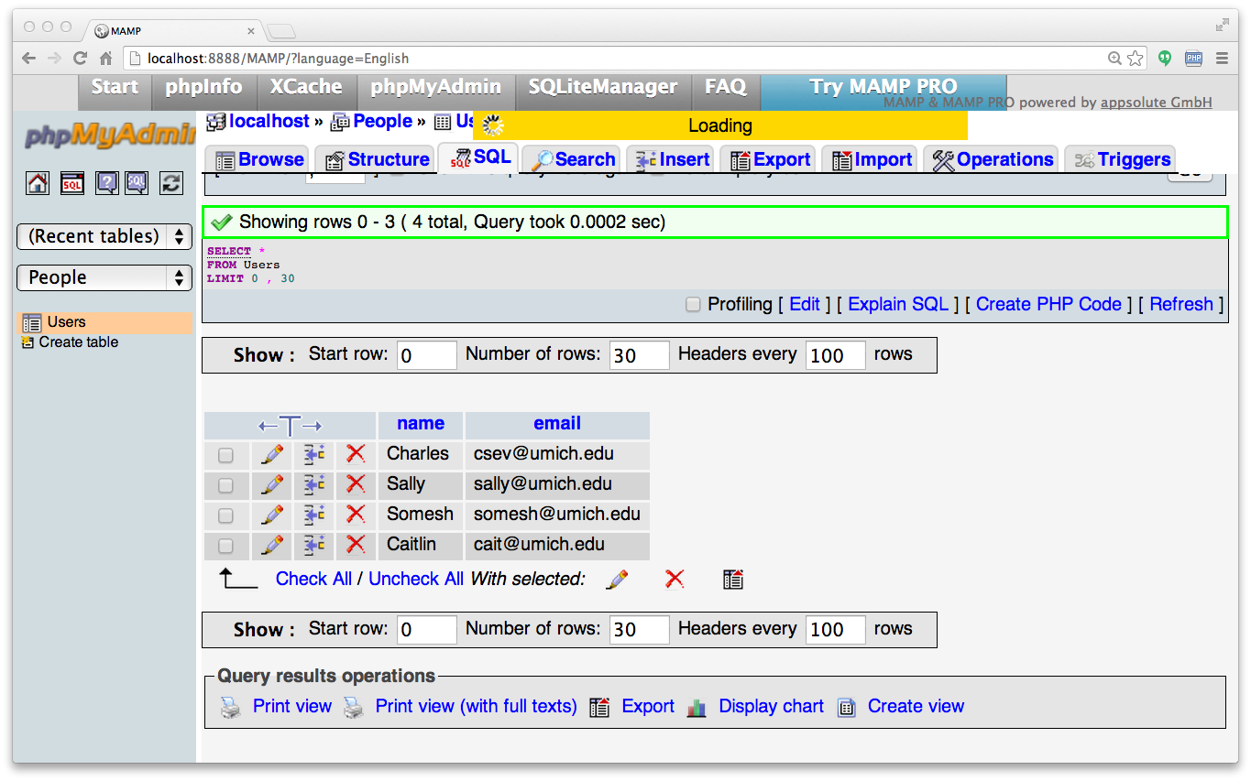Click the Create PHP Code link

[x=1048, y=304]
